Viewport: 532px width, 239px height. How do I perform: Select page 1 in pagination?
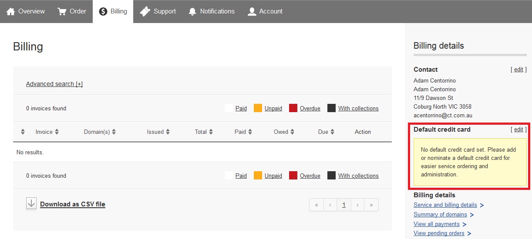[x=344, y=205]
